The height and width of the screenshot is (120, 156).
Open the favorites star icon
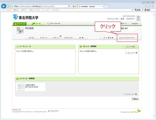click(x=149, y=6)
